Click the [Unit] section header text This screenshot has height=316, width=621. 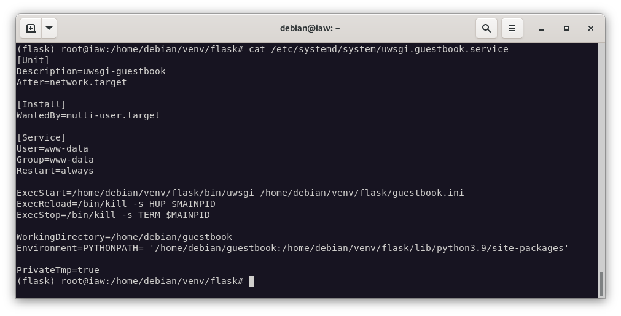point(33,60)
